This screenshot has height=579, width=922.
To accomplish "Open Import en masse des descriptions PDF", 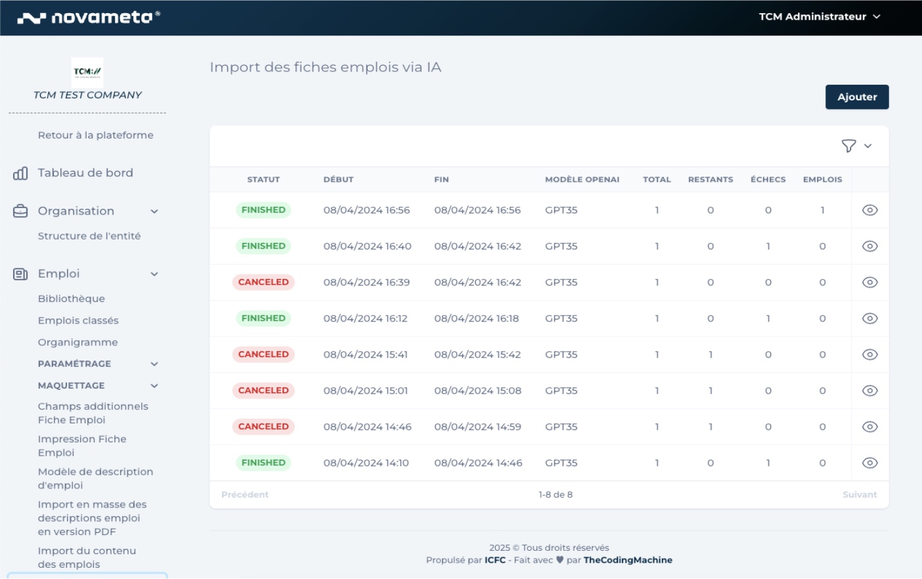I will click(92, 518).
